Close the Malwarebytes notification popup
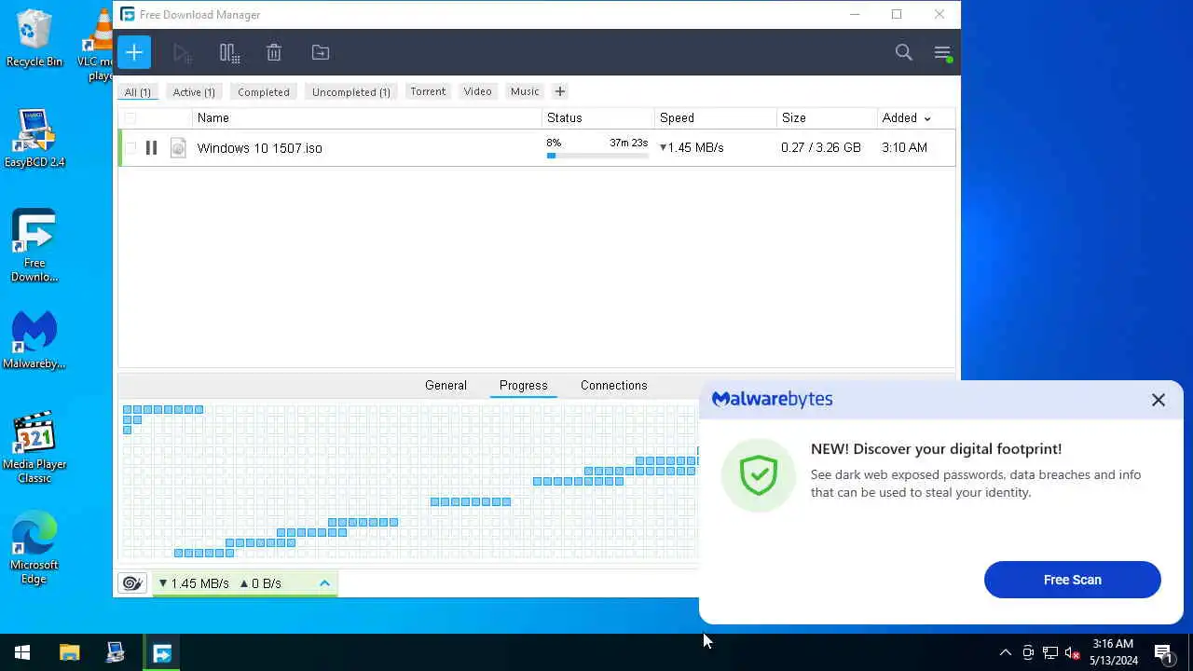 (1158, 400)
